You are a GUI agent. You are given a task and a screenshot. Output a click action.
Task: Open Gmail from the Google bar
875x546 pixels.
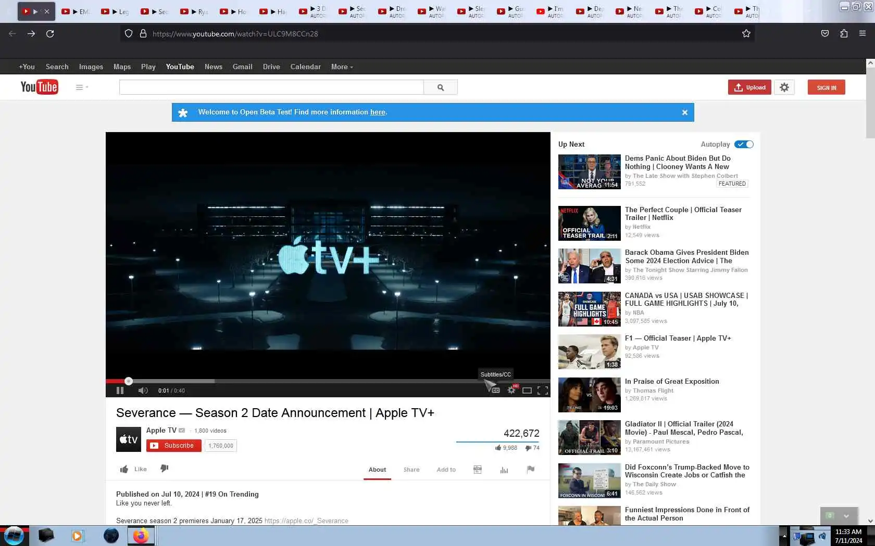tap(242, 67)
